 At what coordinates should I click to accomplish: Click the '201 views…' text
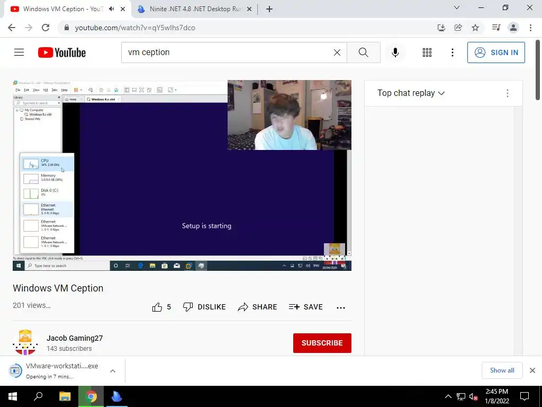pos(32,305)
